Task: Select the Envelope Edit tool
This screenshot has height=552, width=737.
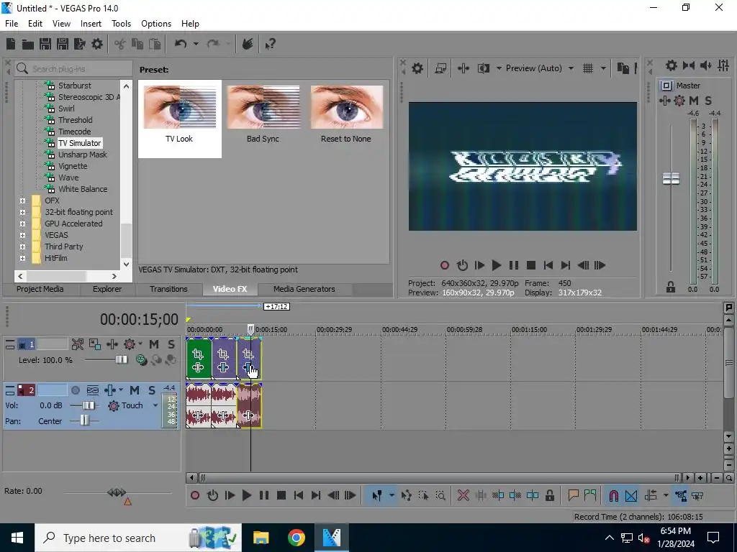Action: [407, 495]
